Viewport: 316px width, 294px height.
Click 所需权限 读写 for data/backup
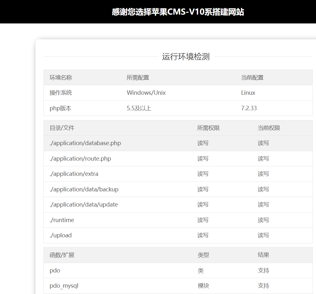tap(203, 189)
